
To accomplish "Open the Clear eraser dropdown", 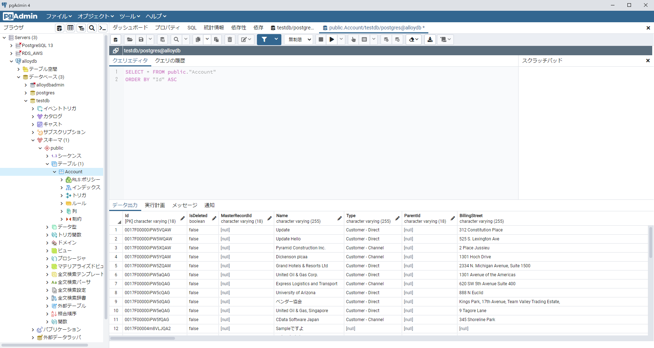I will point(414,39).
